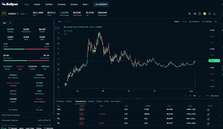Open the website globe icon
223x129 pixels.
[199, 14]
